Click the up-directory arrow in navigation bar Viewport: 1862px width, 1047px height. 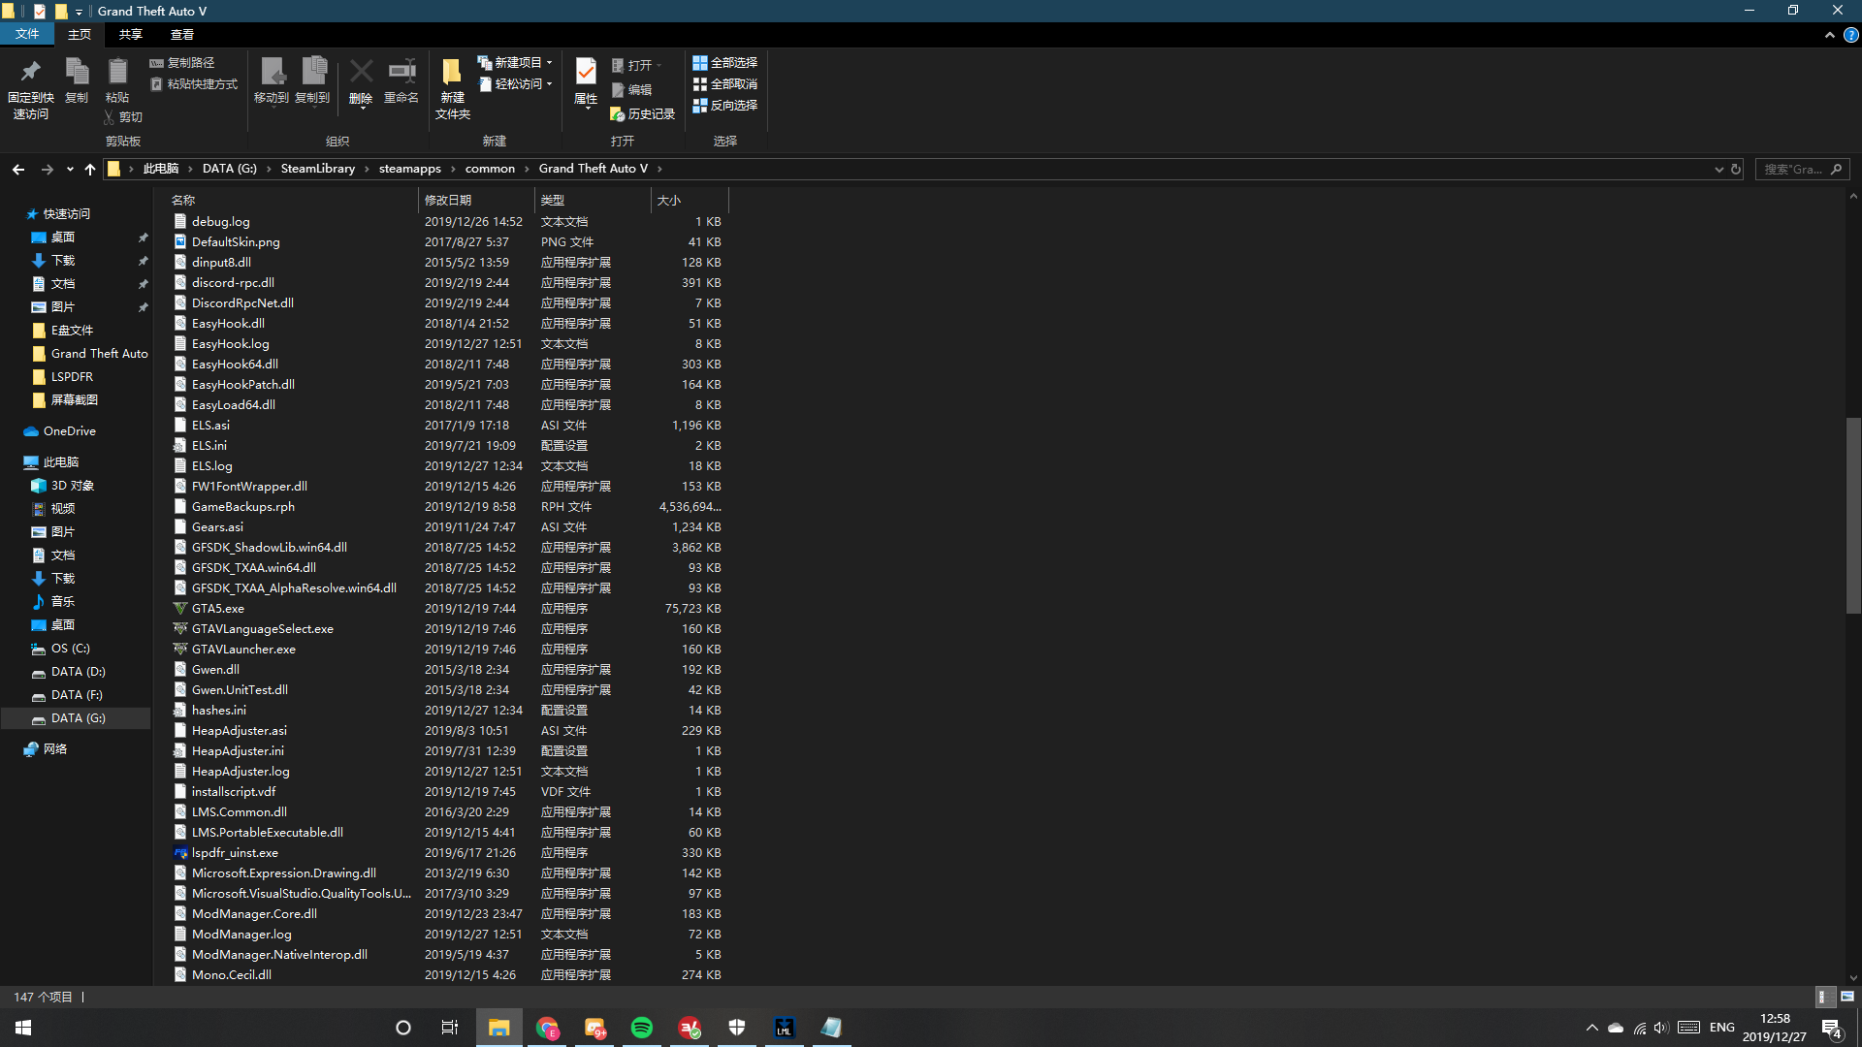coord(90,169)
